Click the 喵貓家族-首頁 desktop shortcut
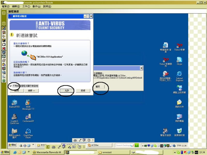Screen dimensions: 207x155 [x=166, y=48]
